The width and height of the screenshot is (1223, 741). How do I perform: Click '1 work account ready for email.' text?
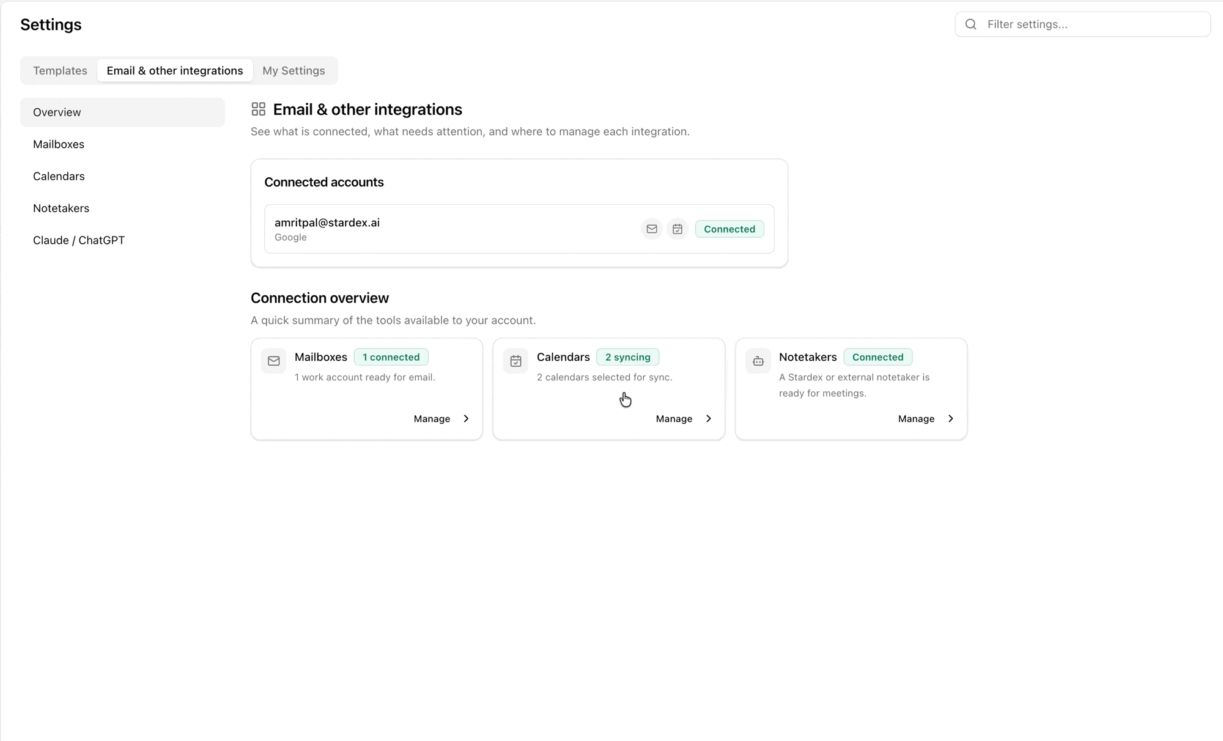coord(365,377)
